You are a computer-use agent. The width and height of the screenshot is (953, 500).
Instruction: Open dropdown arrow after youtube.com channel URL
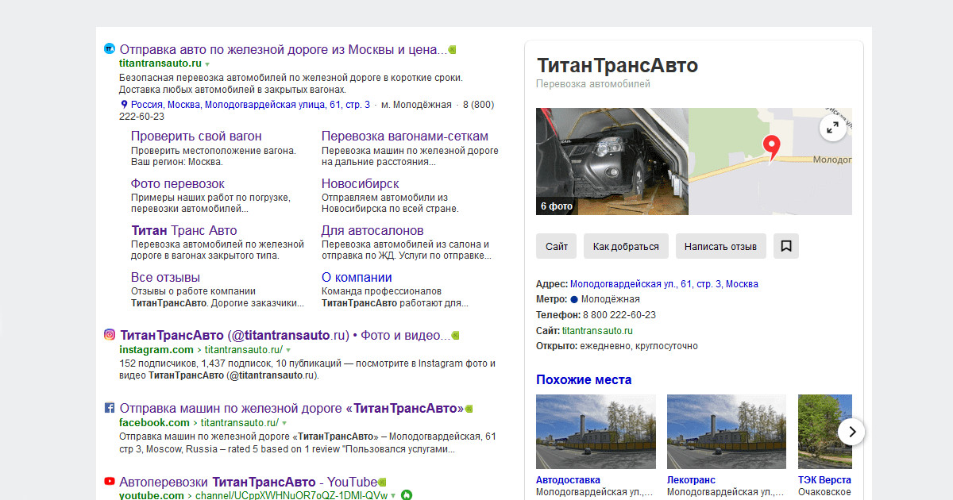pyautogui.click(x=394, y=496)
